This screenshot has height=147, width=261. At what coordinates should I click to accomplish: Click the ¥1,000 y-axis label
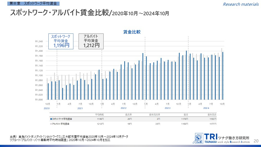click(x=39, y=100)
